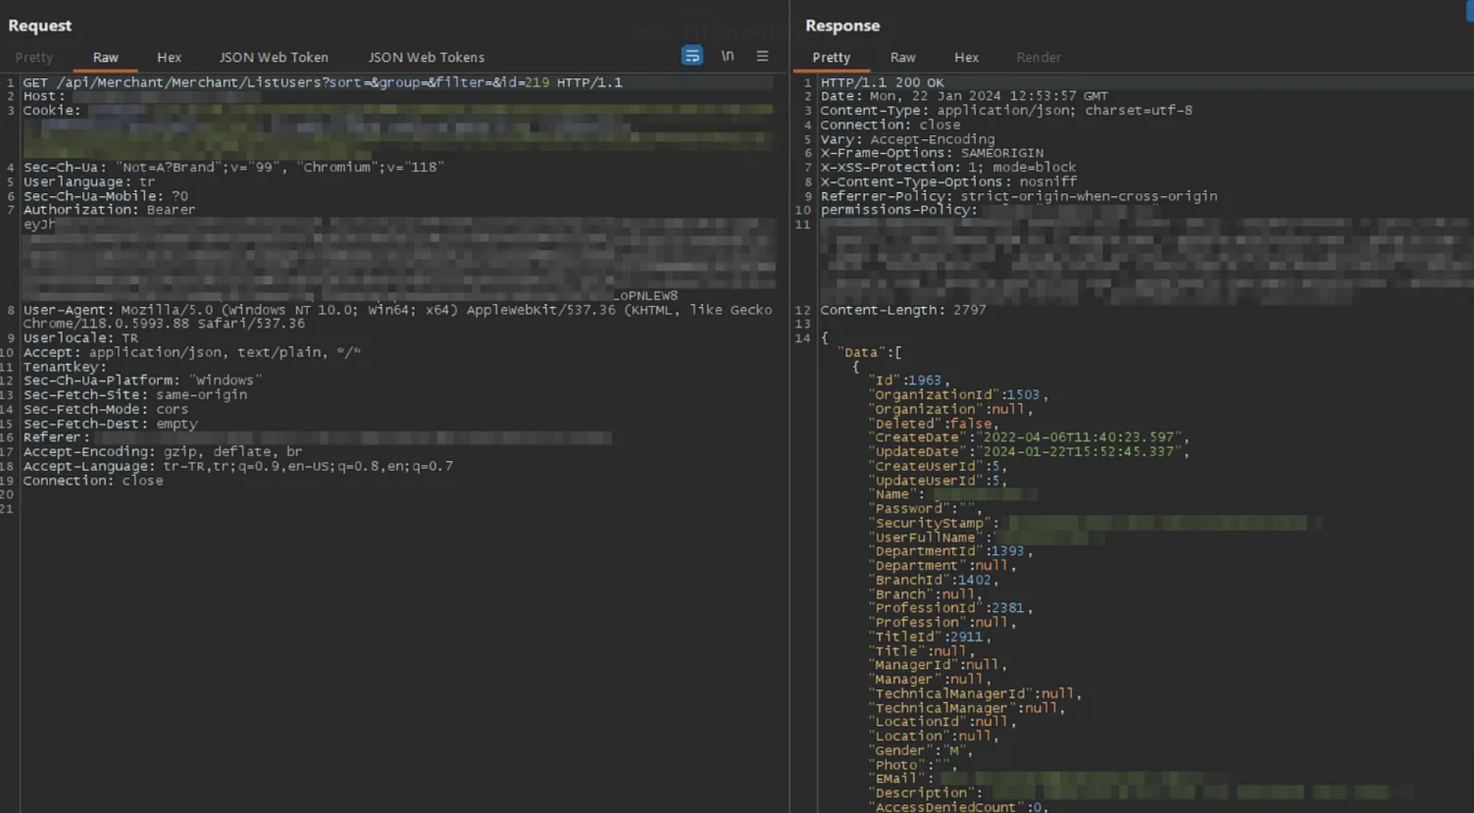Place cursor on the Authorization Bearer header

109,210
